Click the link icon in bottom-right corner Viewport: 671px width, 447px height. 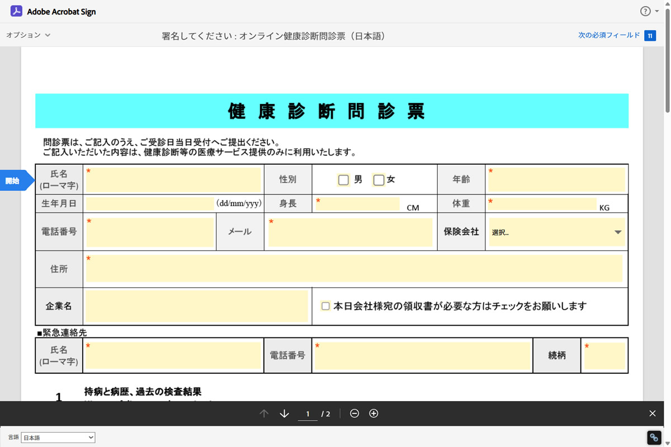[654, 438]
